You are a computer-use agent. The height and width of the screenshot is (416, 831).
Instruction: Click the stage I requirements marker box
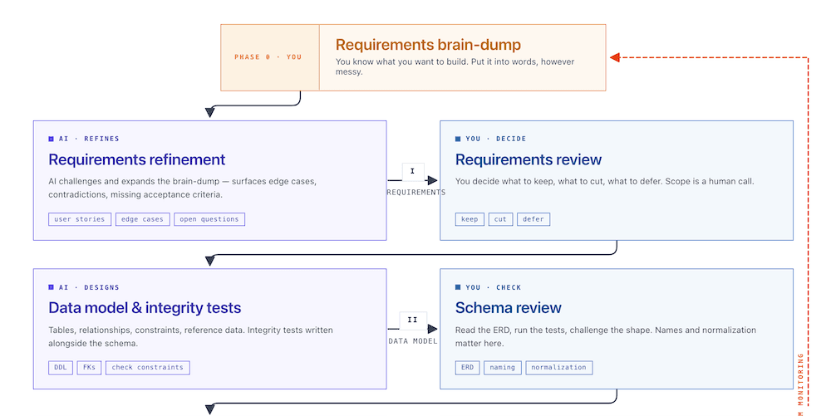pyautogui.click(x=413, y=172)
